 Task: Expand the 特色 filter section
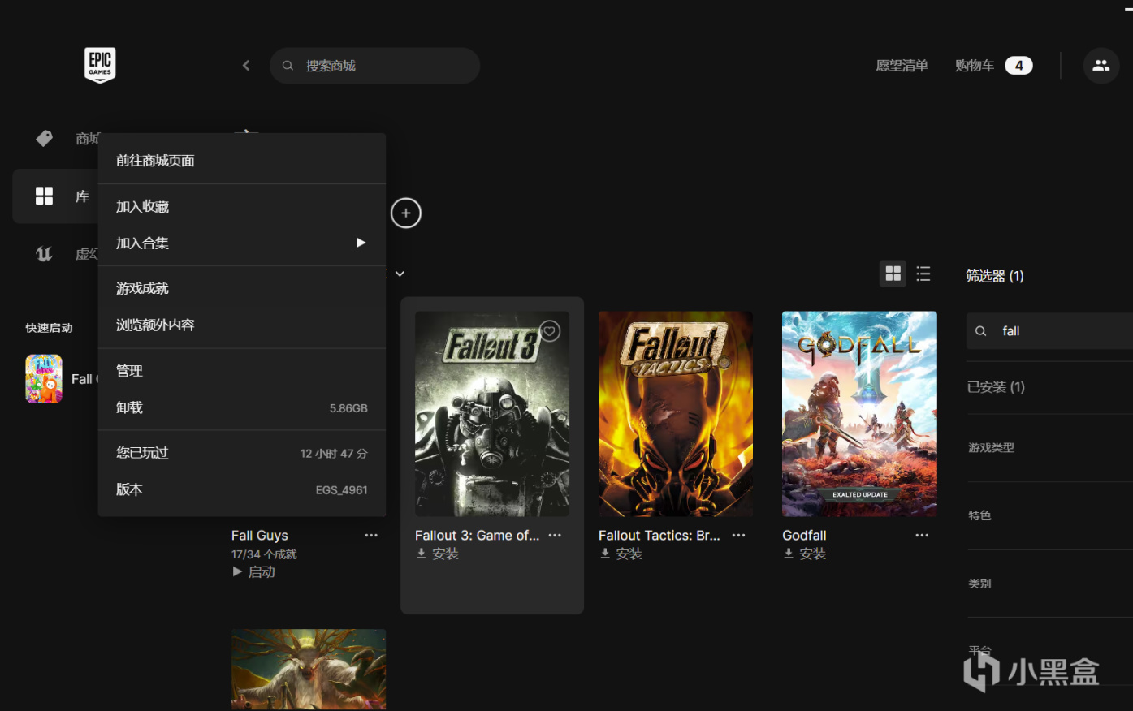tap(1049, 515)
